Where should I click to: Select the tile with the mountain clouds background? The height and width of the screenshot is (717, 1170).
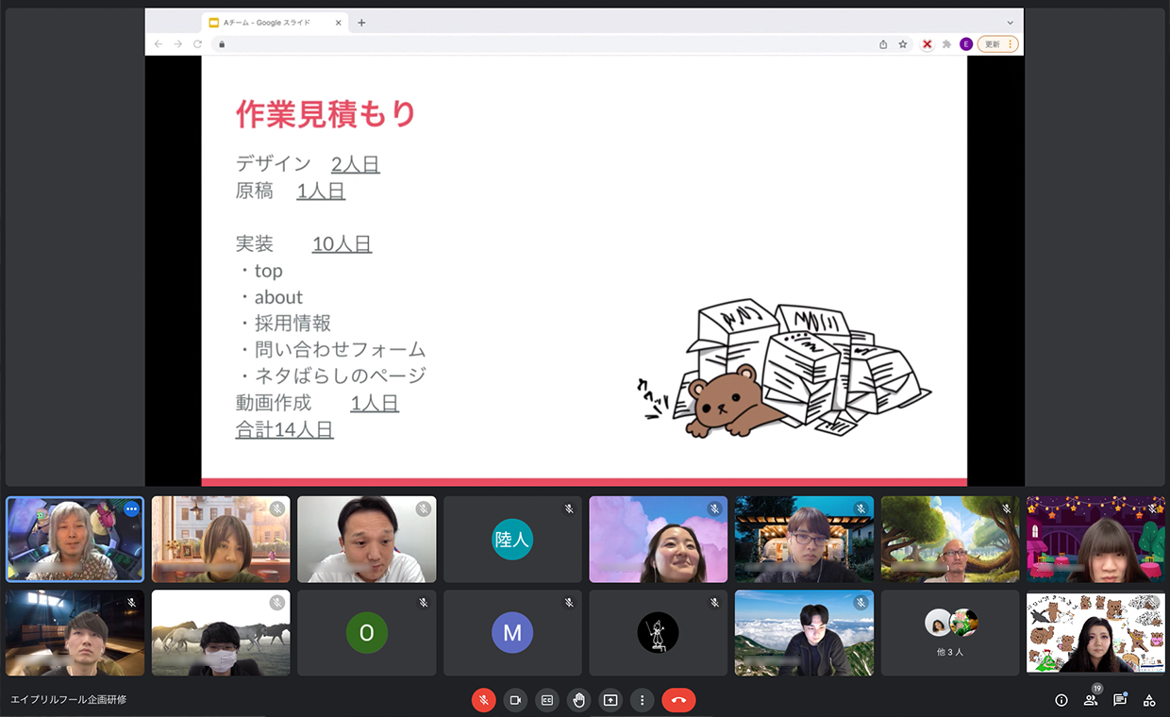(804, 633)
